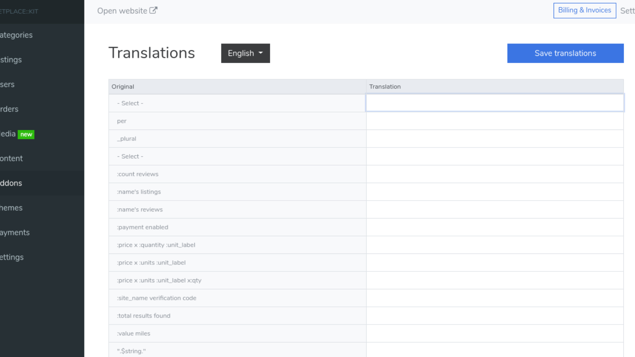Screen dimensions: 635x357
Task: Open Payments in sidebar
Action: click(15, 233)
